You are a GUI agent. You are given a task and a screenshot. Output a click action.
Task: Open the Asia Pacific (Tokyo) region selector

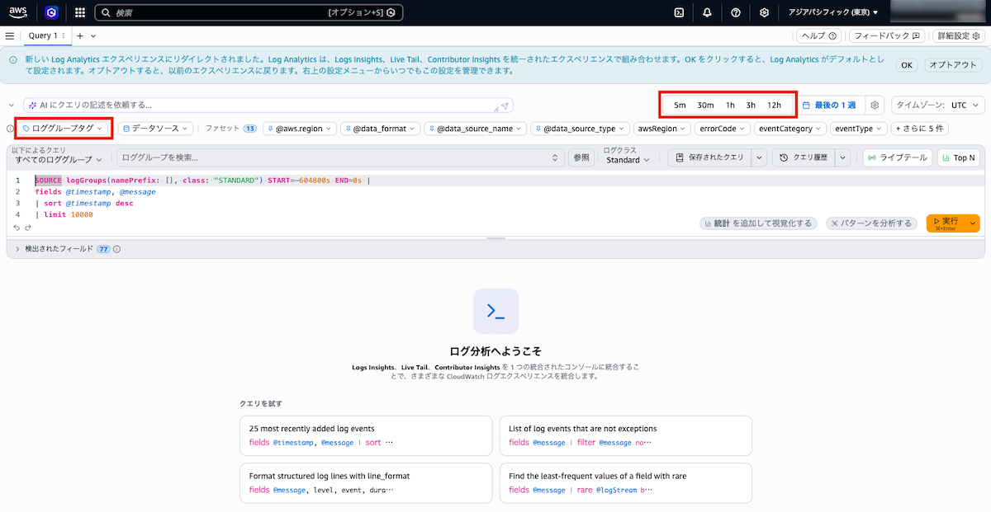832,12
